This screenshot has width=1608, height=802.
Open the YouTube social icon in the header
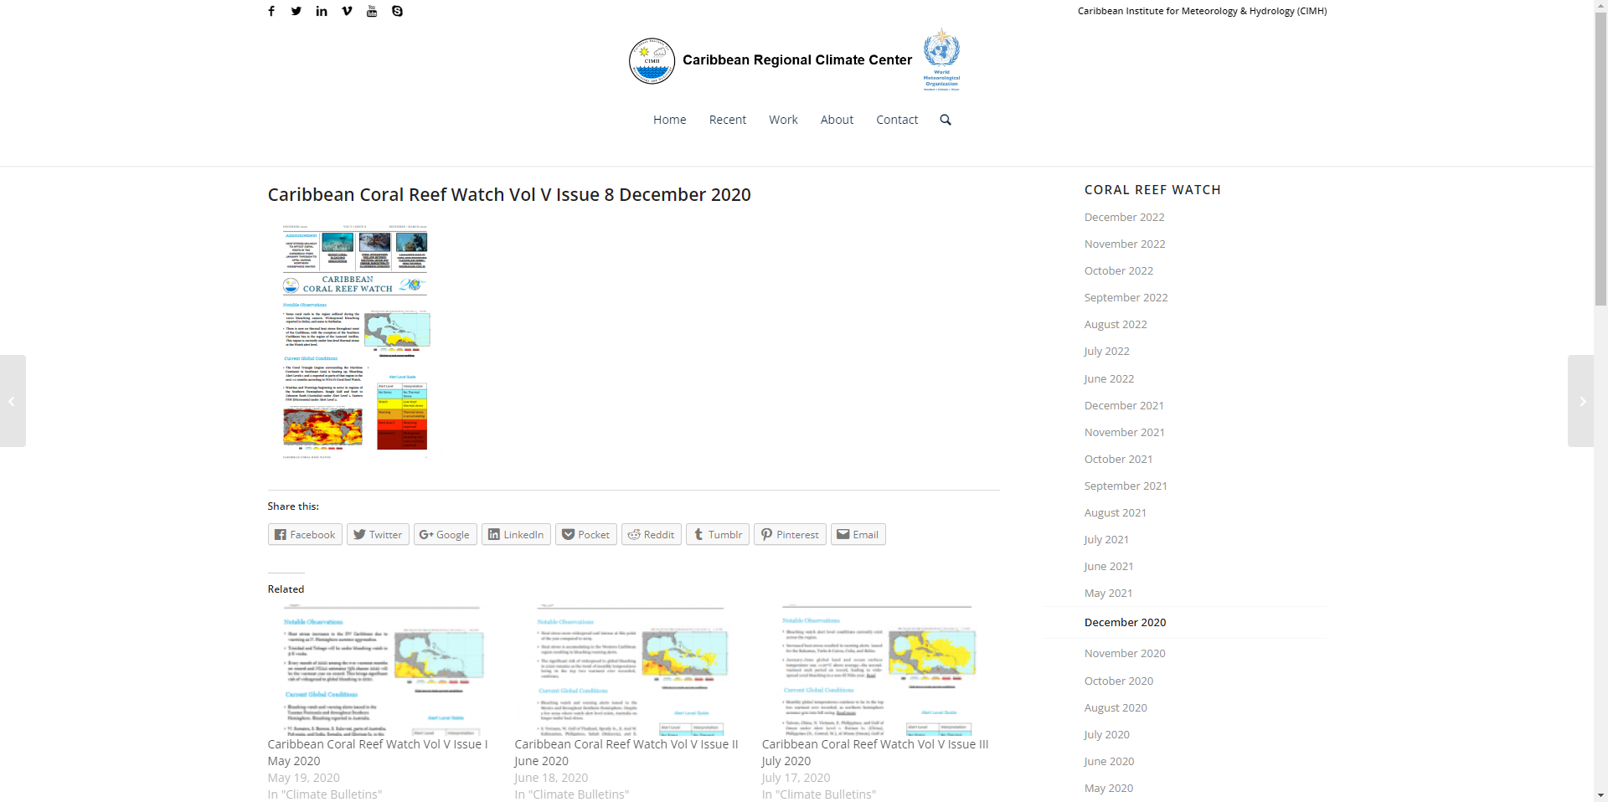click(x=371, y=11)
